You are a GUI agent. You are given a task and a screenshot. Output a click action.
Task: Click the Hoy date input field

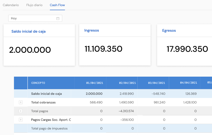tap(32, 18)
